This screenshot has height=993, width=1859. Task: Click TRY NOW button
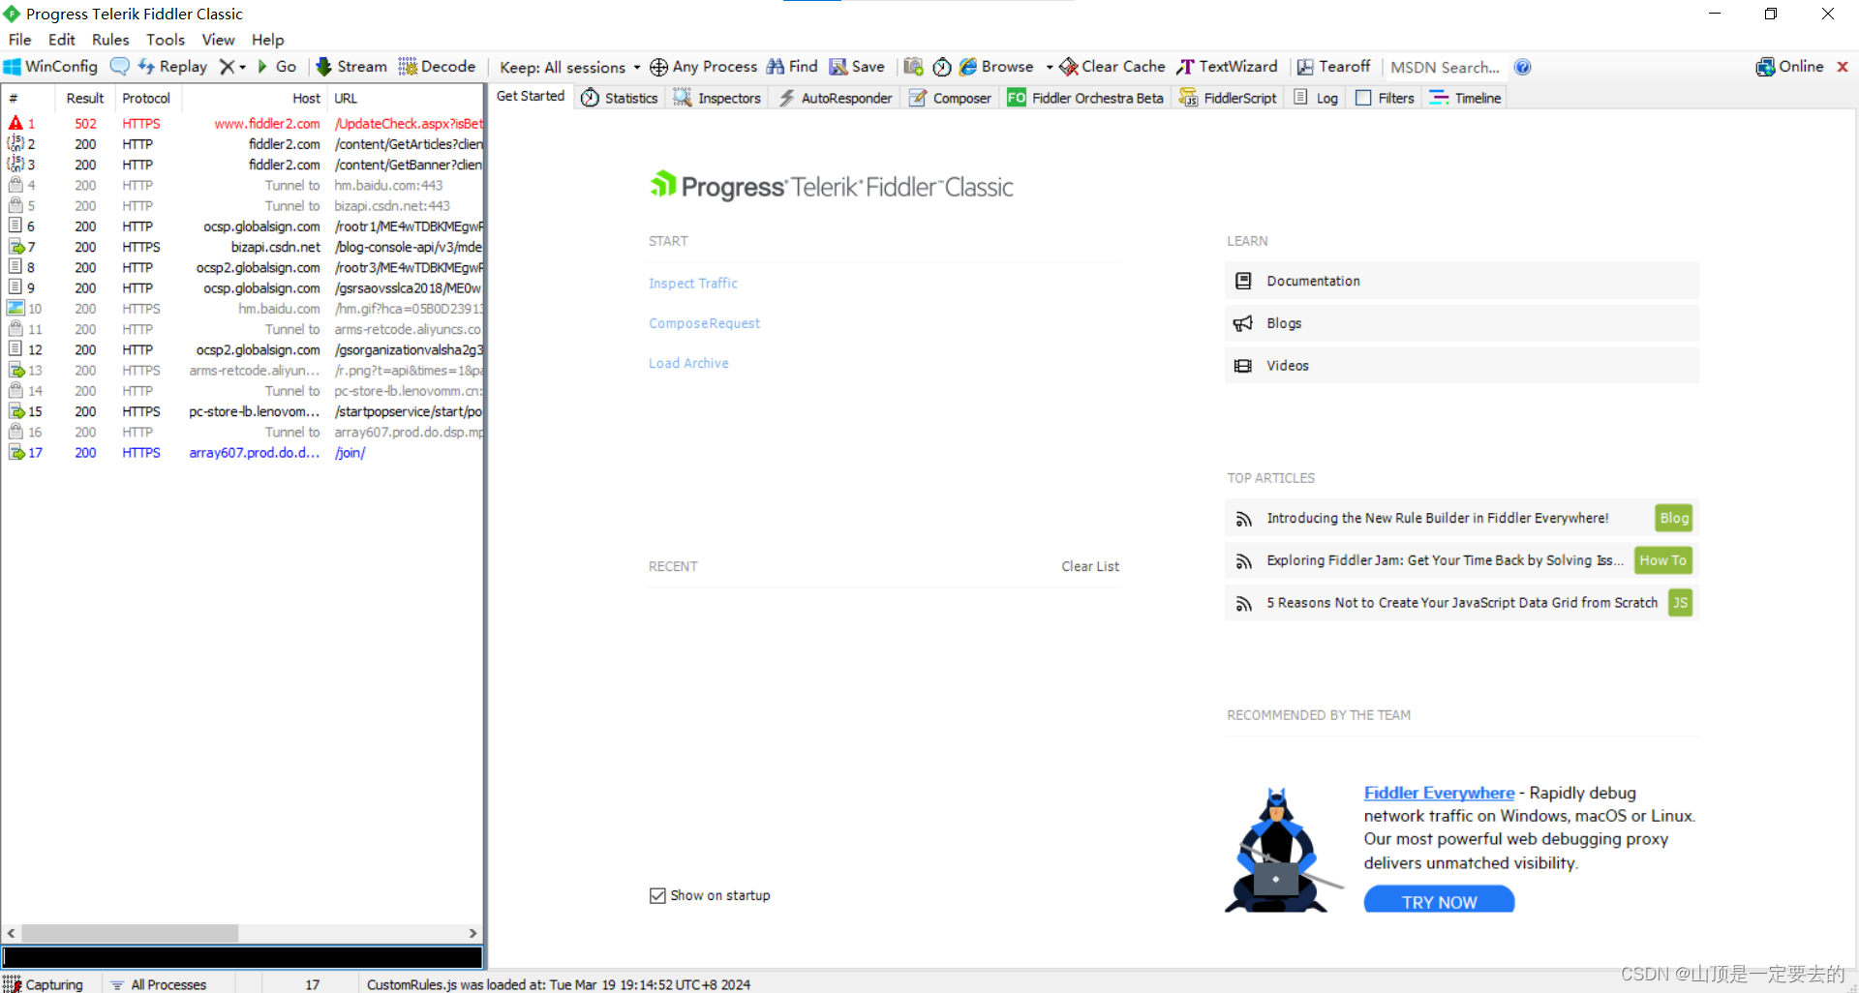(1439, 901)
